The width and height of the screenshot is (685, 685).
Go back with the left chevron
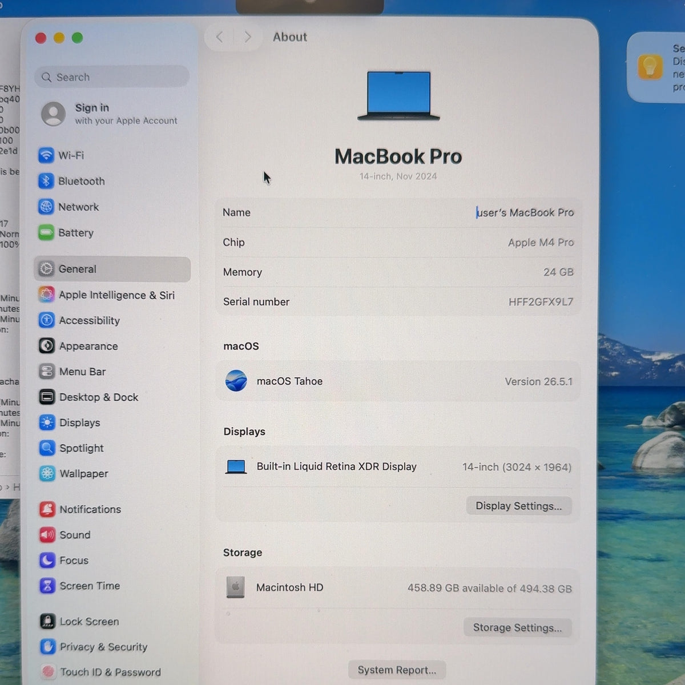(220, 37)
